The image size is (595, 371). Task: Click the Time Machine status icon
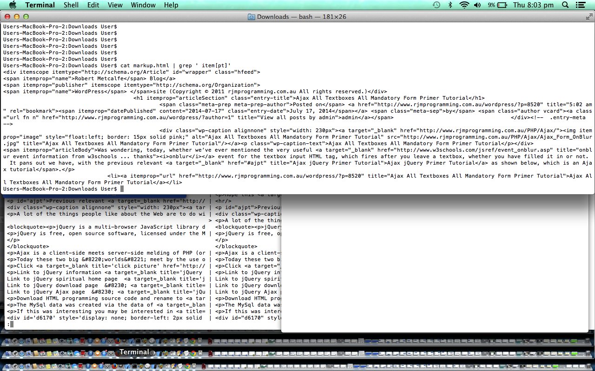pyautogui.click(x=436, y=5)
